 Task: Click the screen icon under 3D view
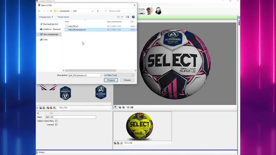[x=132, y=107]
